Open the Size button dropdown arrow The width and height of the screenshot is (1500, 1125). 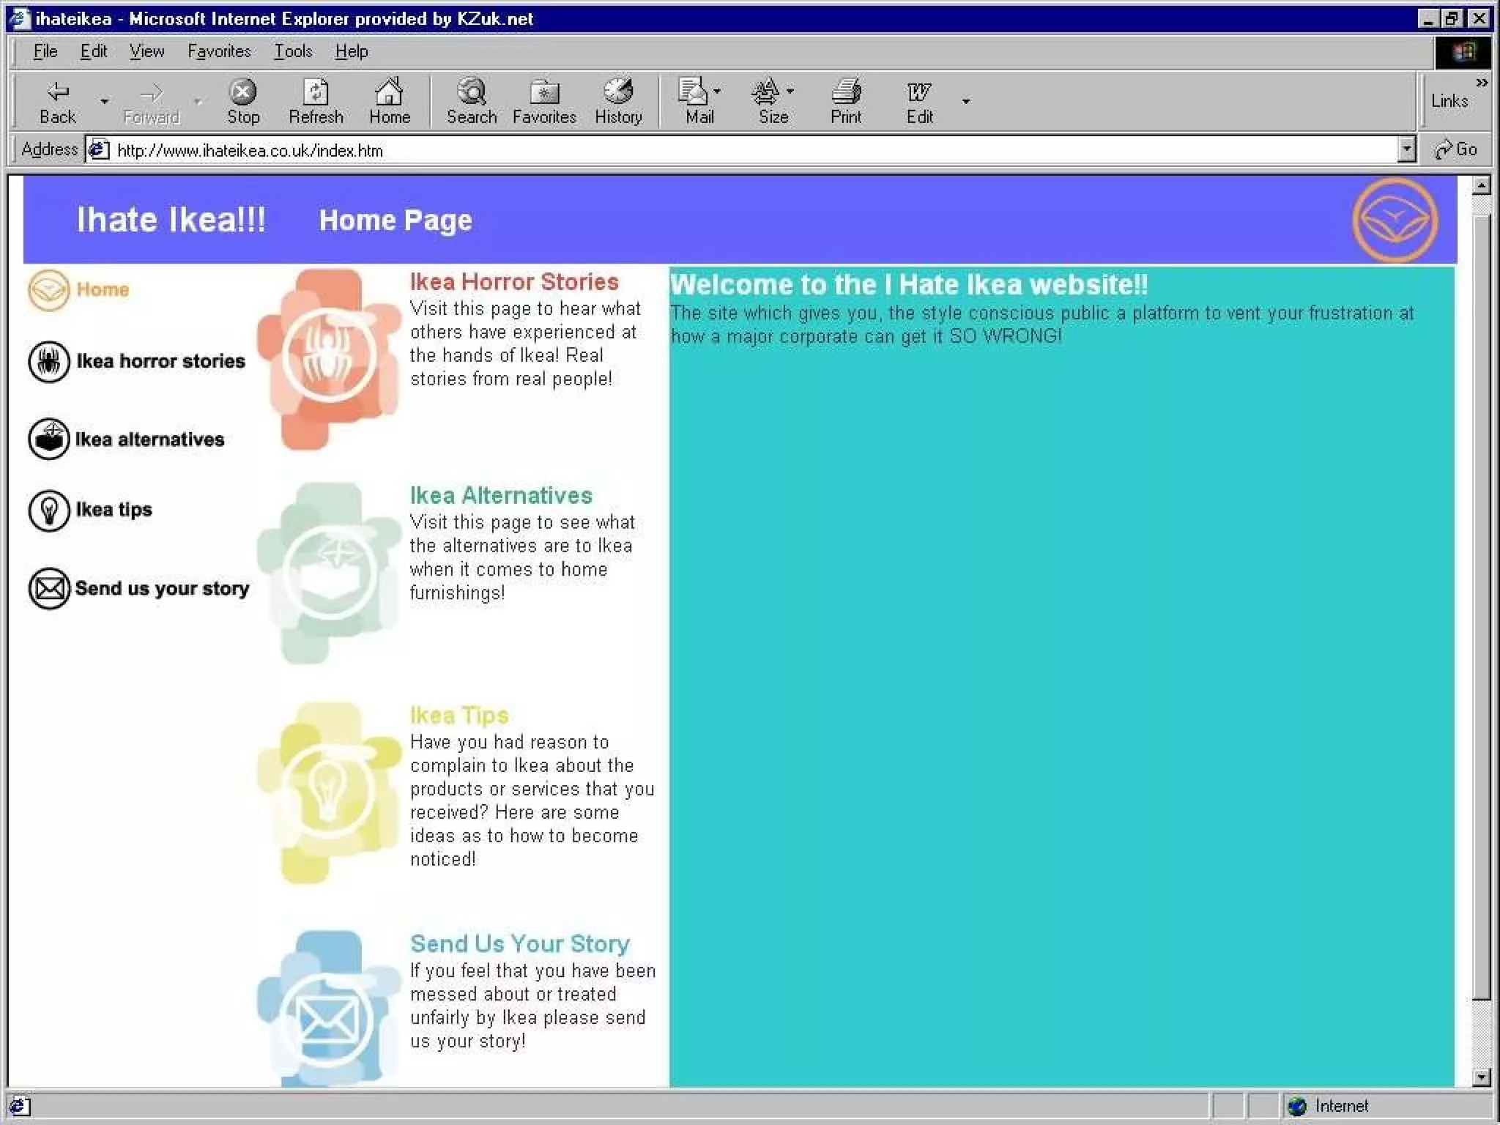790,92
